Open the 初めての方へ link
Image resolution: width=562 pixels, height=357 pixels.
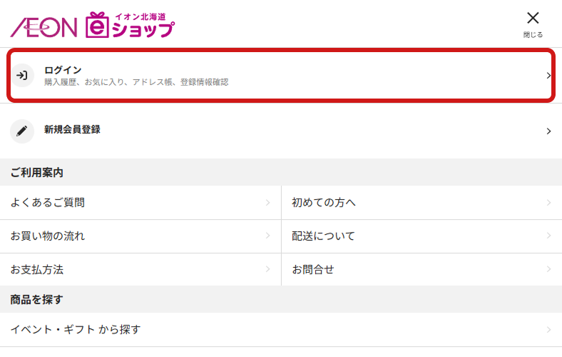(x=324, y=203)
